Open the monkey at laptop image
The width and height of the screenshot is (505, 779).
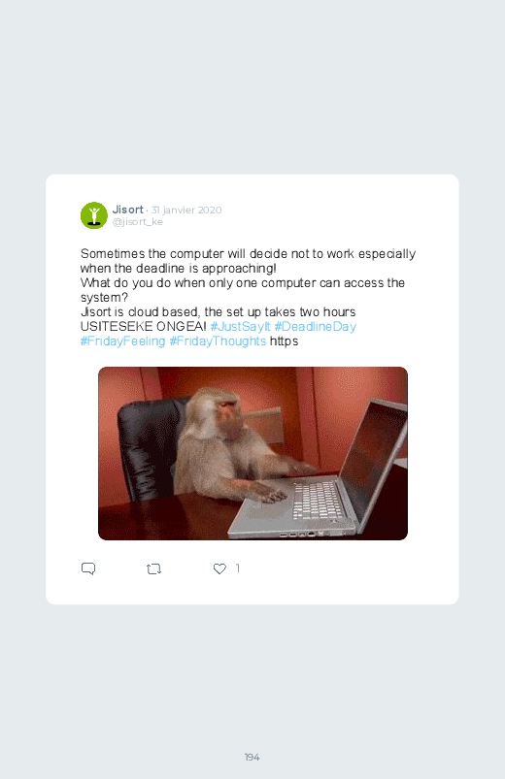pyautogui.click(x=252, y=453)
